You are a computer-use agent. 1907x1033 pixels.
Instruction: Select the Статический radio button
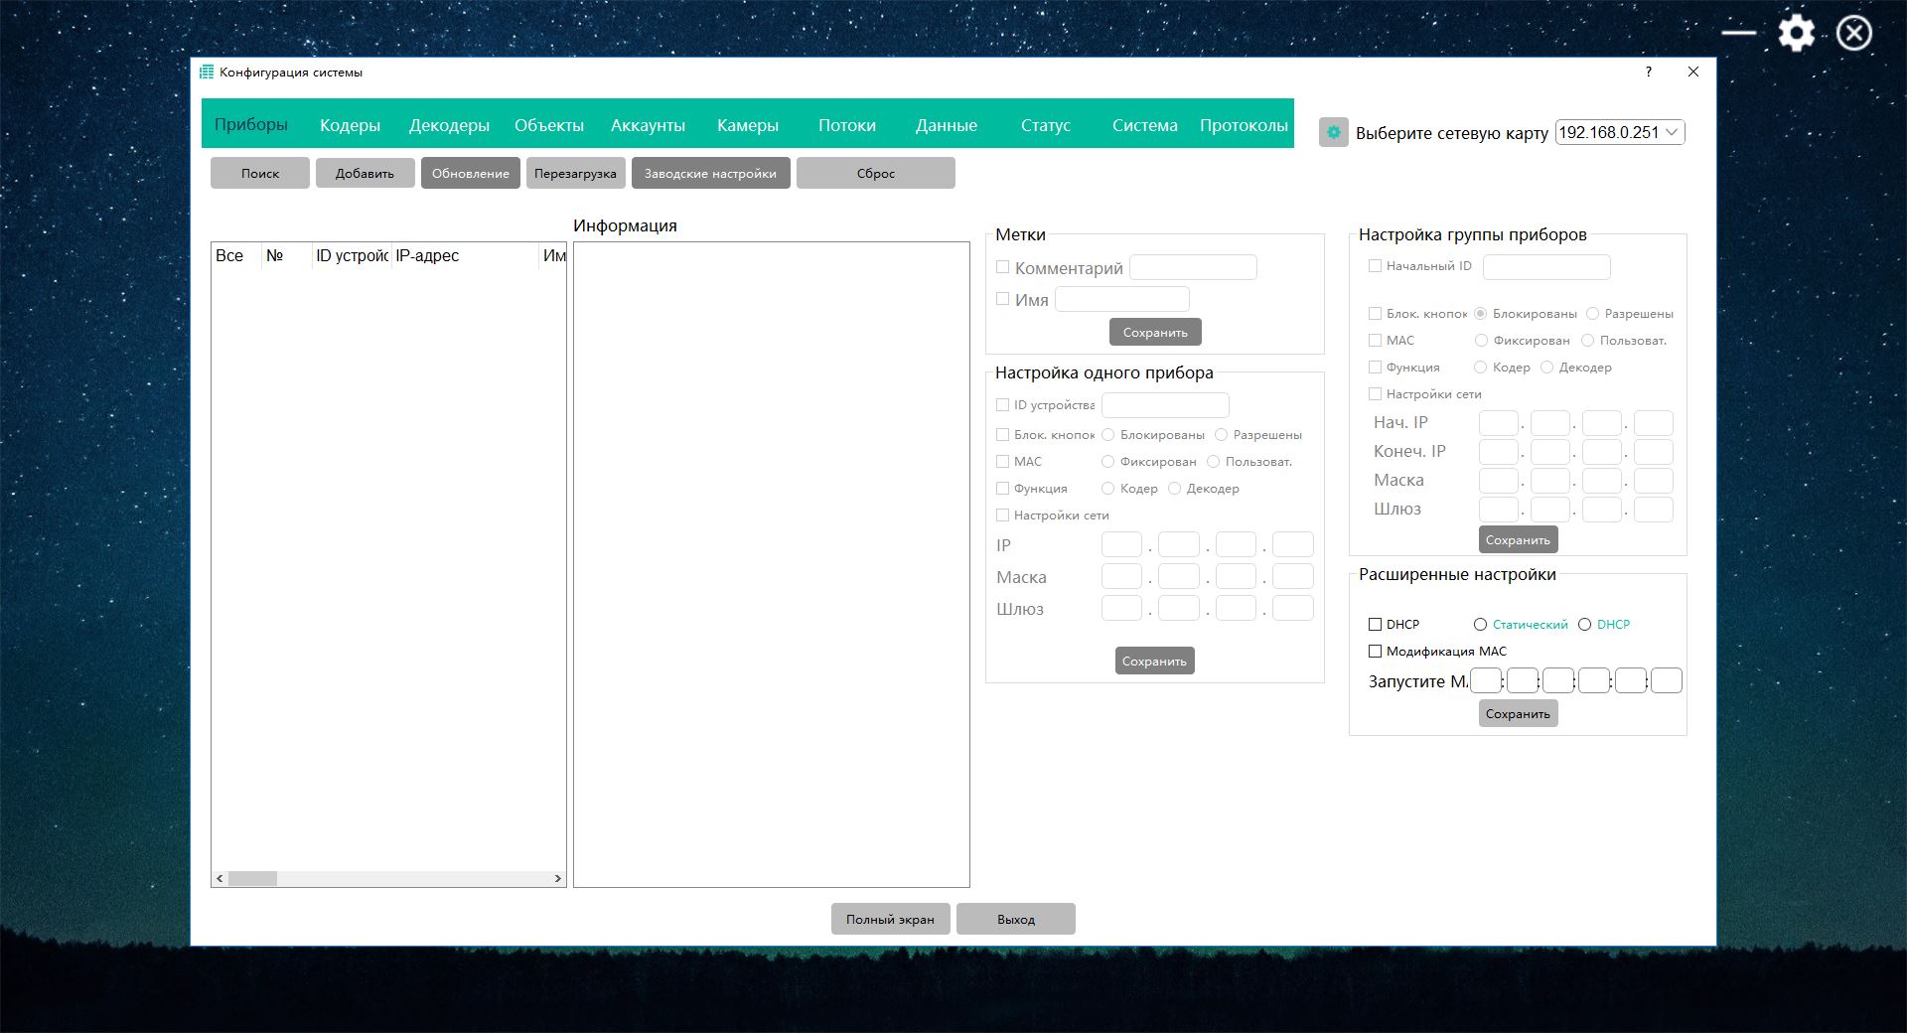pos(1480,625)
